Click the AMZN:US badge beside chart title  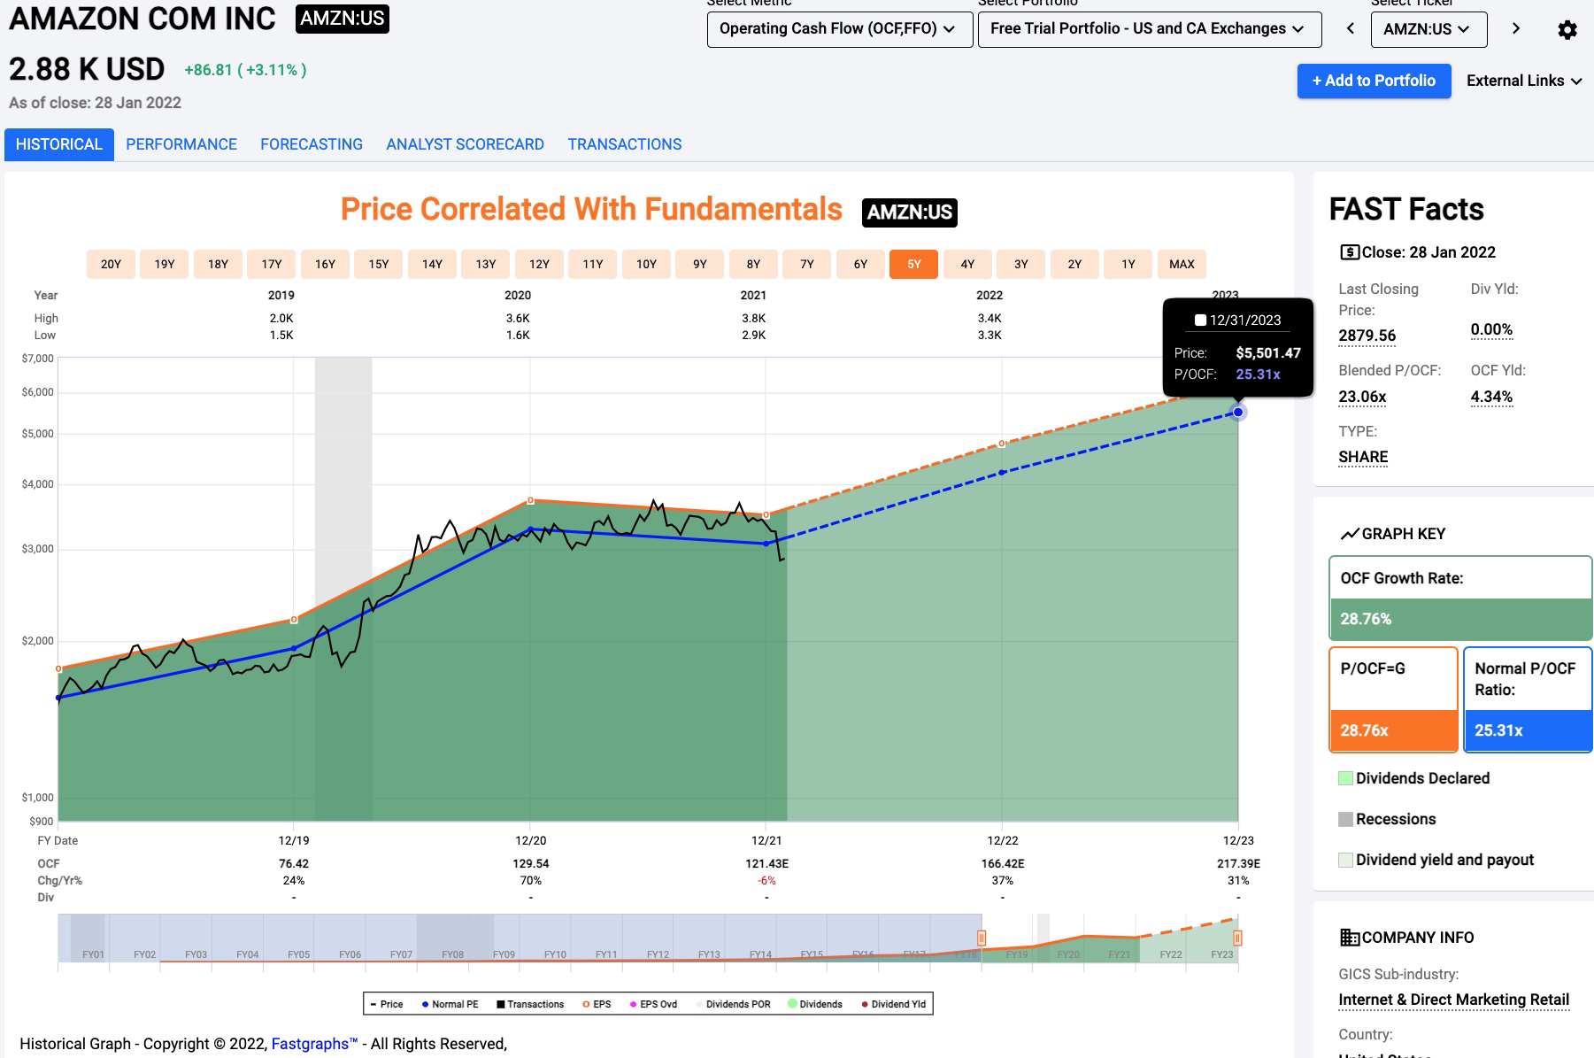point(910,212)
